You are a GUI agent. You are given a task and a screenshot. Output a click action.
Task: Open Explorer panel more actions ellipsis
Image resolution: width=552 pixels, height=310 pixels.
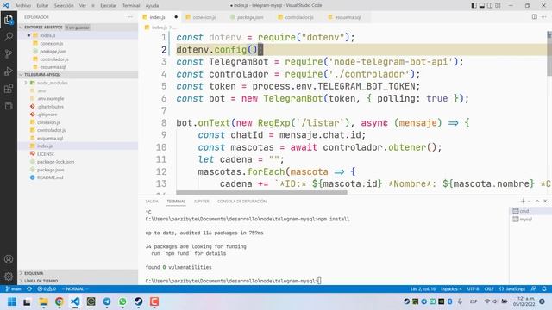tap(130, 17)
